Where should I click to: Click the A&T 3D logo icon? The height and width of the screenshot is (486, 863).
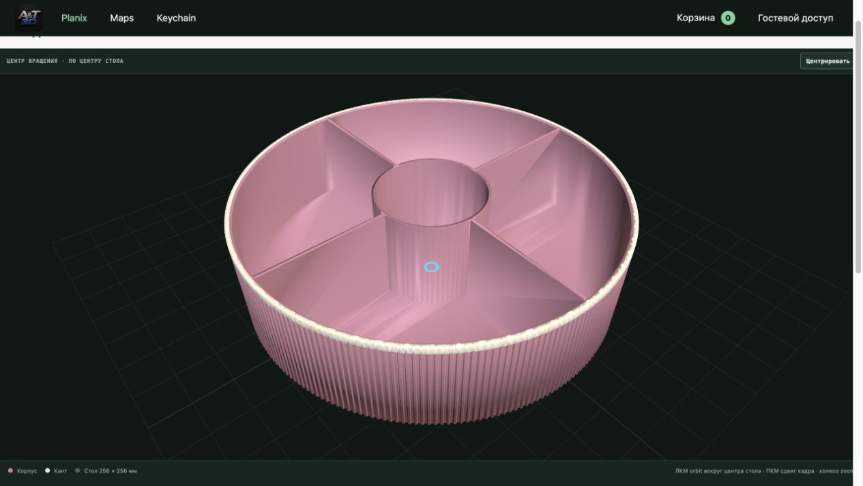[29, 18]
